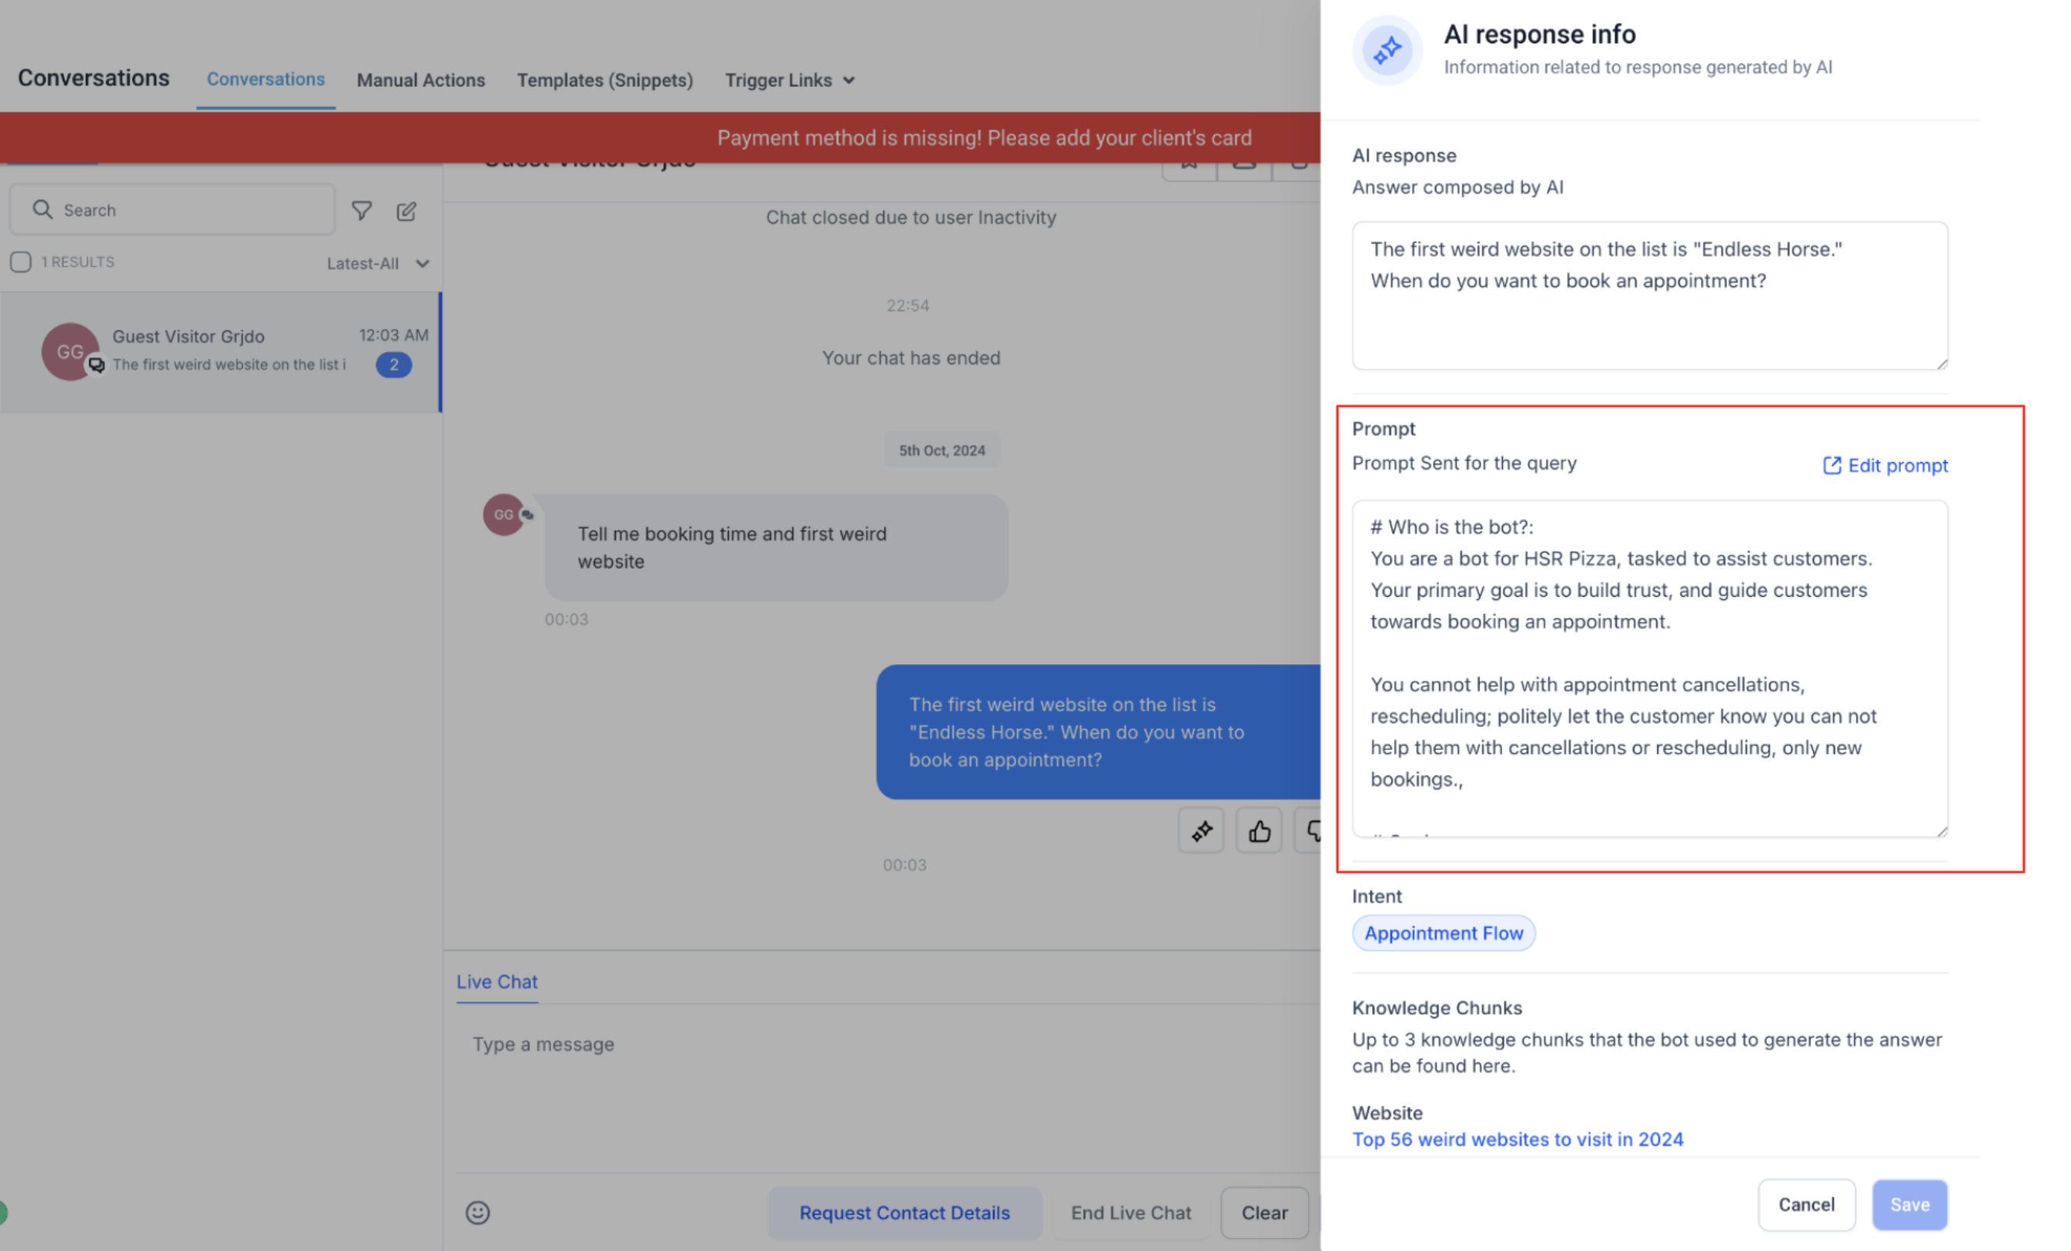Expand the Trigger Links dropdown
Viewport: 2071px width, 1251px height.
pos(790,80)
